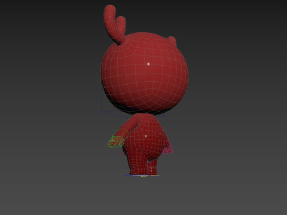Select the blue-yellow foot control at the base
Screen dimensions: 287x215
coord(142,176)
